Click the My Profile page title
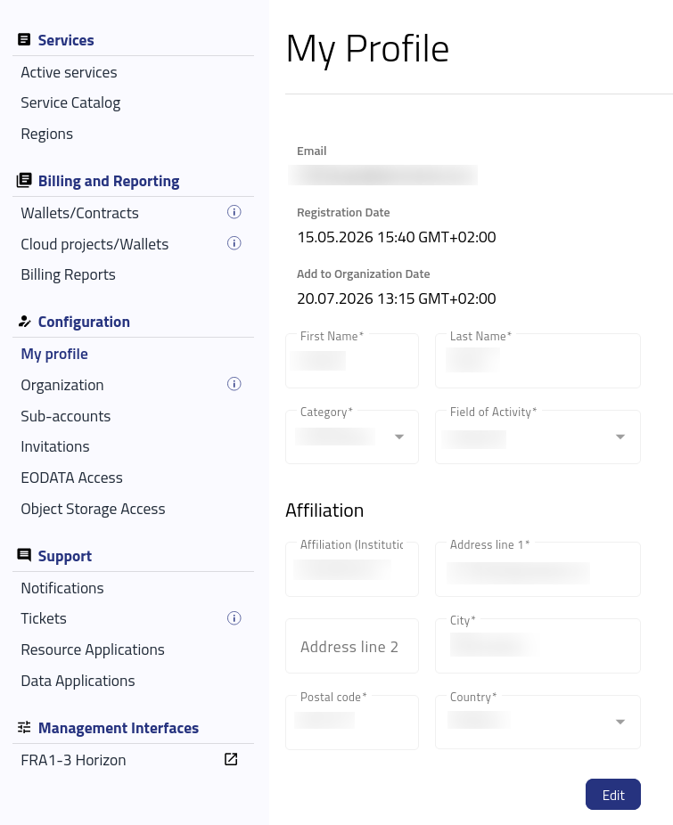Screen dimensions: 673x825 click(367, 50)
